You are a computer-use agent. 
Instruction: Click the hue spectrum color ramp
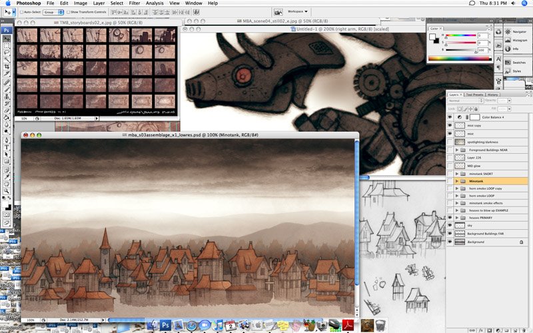point(460,59)
